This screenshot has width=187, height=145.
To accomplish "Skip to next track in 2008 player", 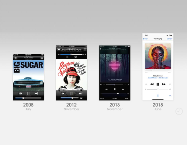I will click(x=36, y=93).
